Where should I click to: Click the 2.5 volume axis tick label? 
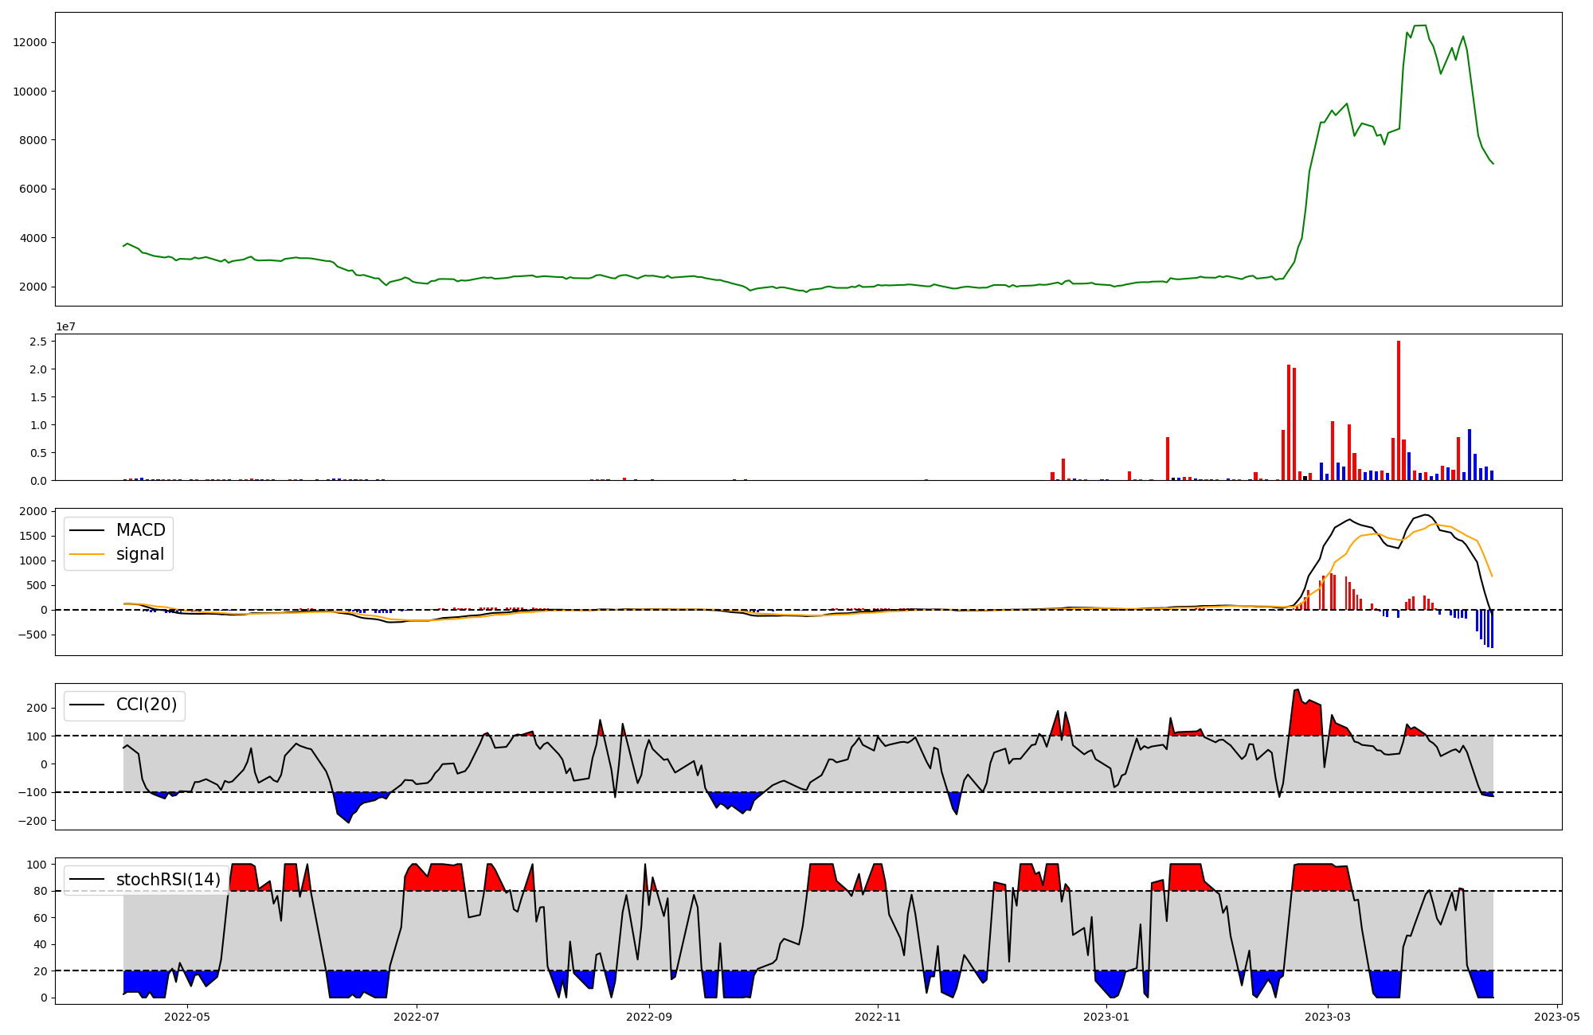pyautogui.click(x=39, y=342)
